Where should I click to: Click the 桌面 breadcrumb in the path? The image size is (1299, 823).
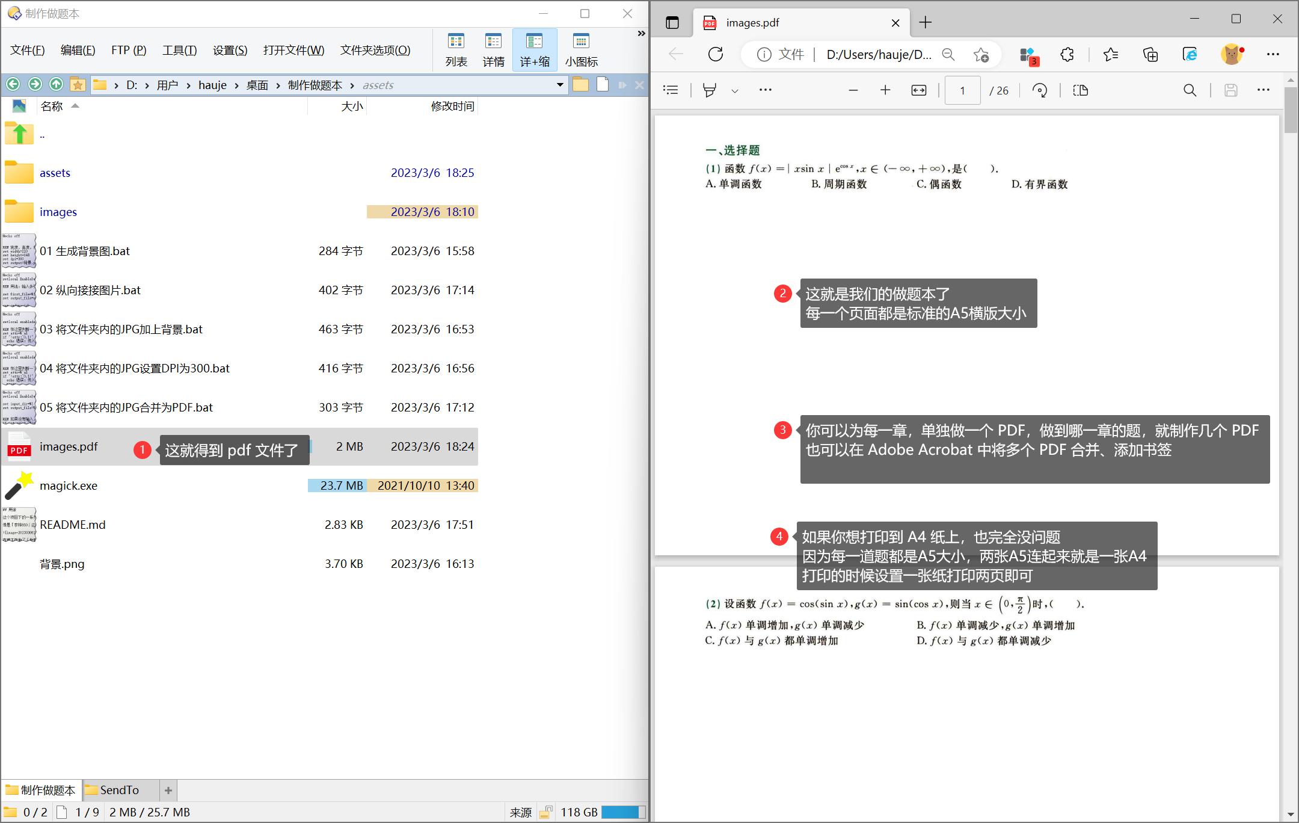[257, 85]
